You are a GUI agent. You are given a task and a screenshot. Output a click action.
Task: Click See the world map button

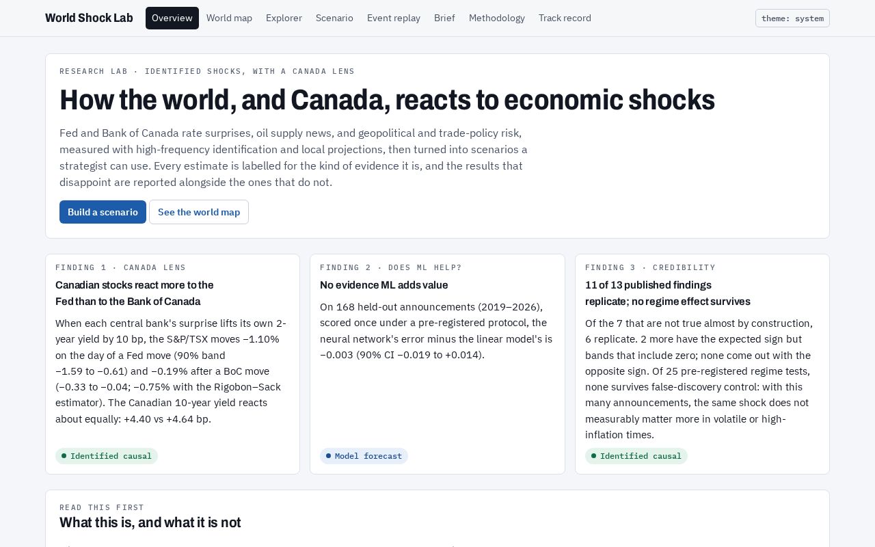click(199, 212)
